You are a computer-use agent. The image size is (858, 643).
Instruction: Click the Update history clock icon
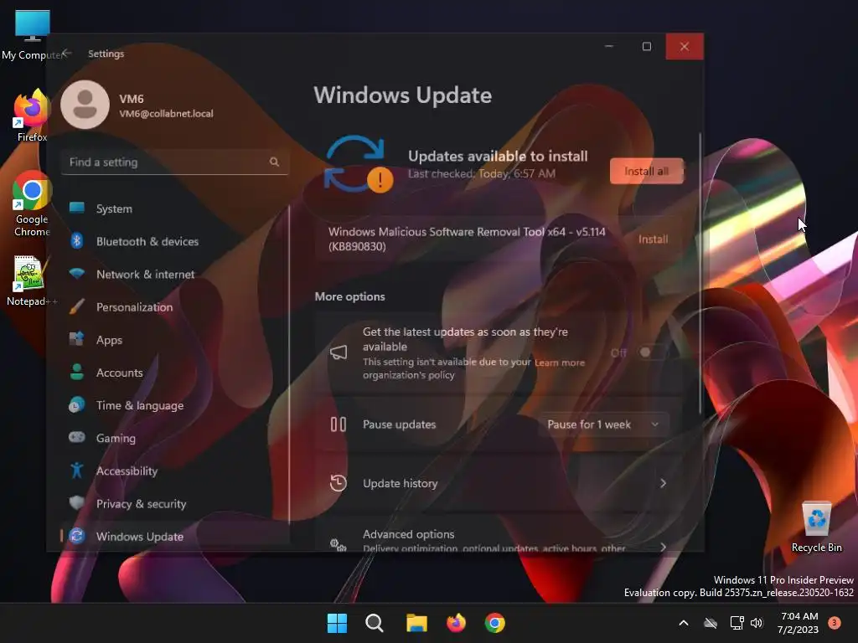pyautogui.click(x=339, y=483)
